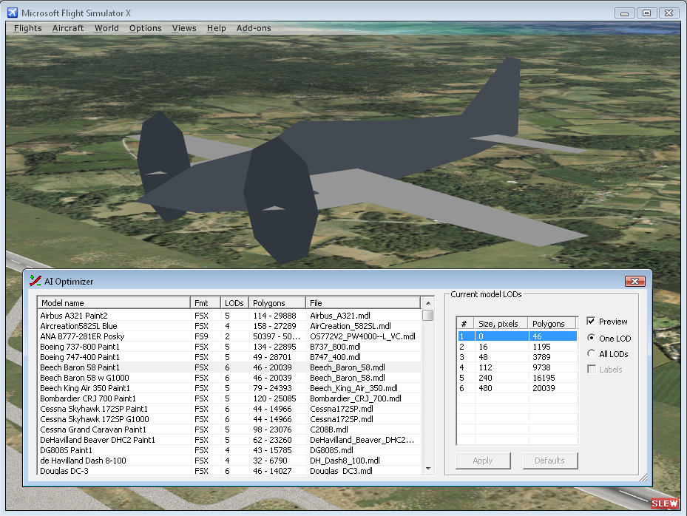Open the Options menu
The width and height of the screenshot is (687, 516).
[145, 28]
